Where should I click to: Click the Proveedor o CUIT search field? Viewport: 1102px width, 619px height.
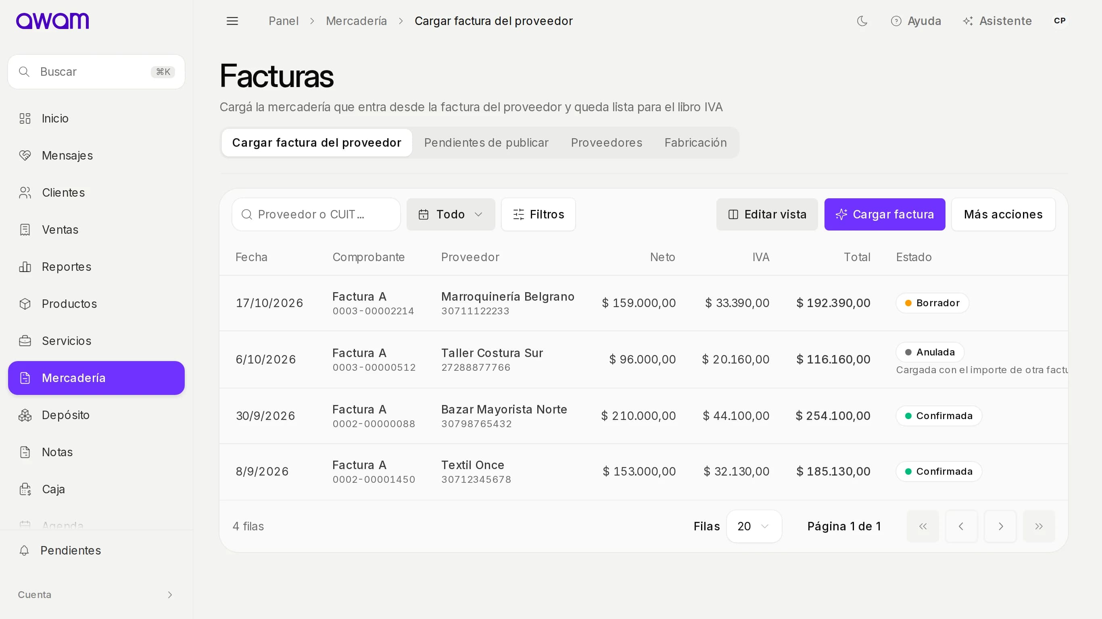(x=316, y=215)
